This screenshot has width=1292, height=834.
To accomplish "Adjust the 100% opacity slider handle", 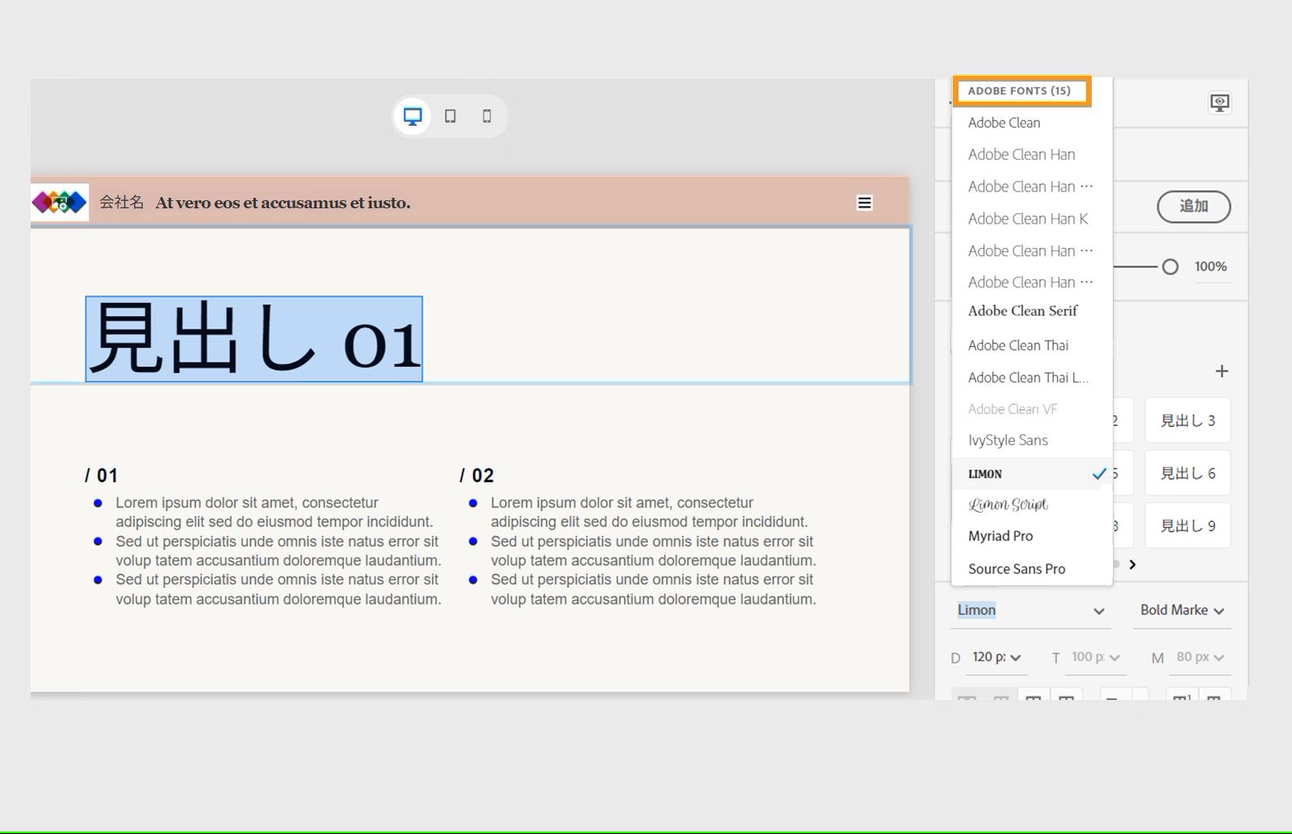I will [x=1170, y=266].
